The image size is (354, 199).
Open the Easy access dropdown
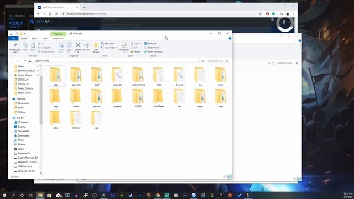109,48
